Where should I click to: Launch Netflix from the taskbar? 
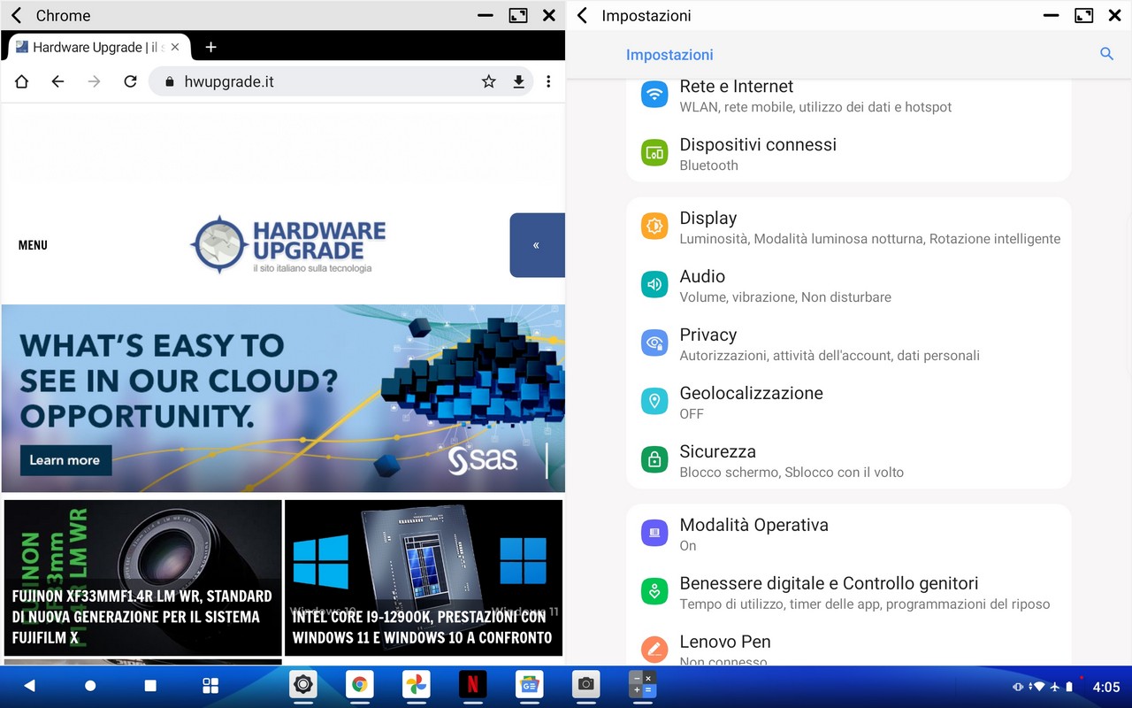click(x=472, y=684)
